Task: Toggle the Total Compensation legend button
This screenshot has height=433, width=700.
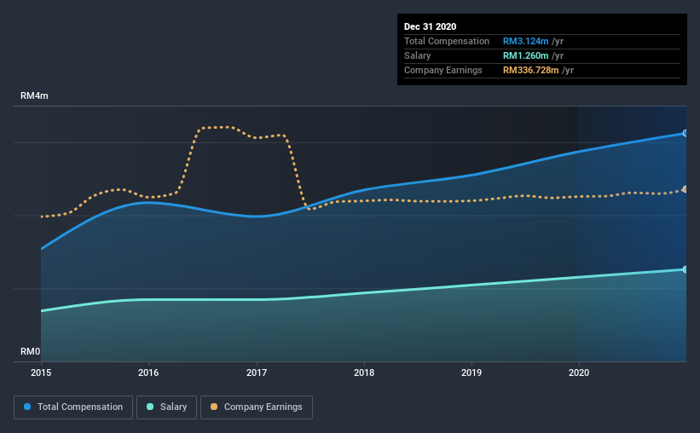Action: pos(73,407)
